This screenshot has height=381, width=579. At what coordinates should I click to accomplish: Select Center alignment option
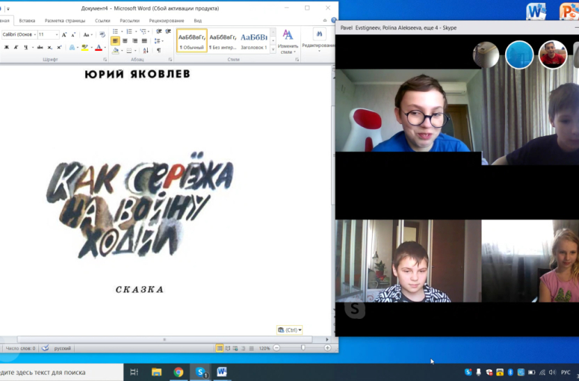pos(125,40)
